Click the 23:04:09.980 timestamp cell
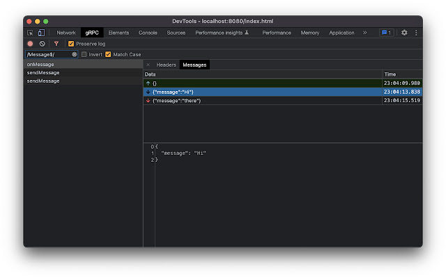Viewport: 446px width, 278px height. point(402,83)
